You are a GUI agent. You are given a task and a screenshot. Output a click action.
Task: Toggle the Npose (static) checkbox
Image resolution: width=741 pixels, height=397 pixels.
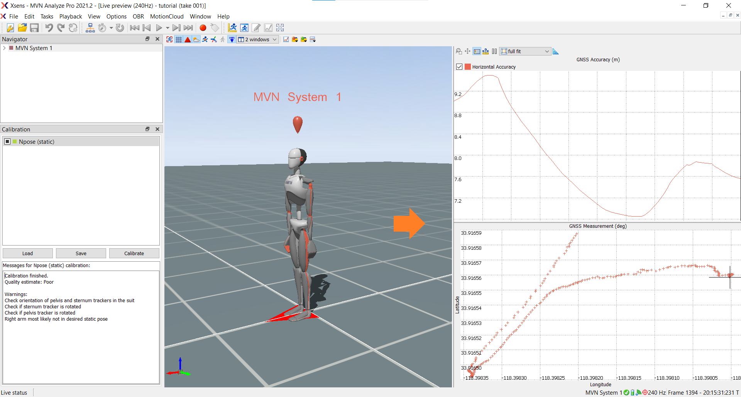pyautogui.click(x=7, y=141)
